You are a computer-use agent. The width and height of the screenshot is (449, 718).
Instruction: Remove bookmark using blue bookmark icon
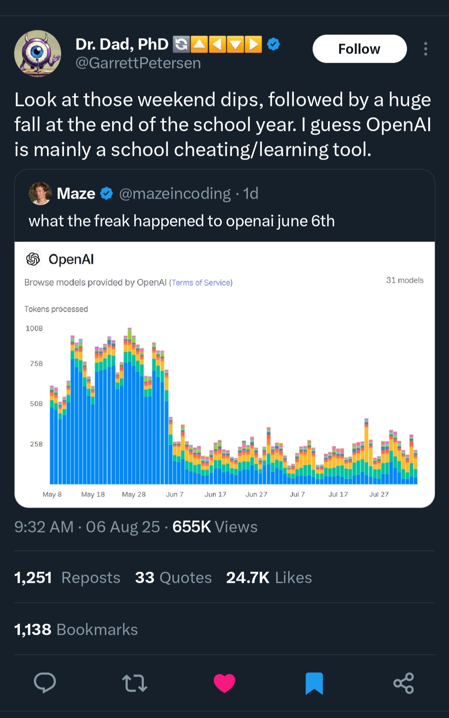click(x=314, y=683)
